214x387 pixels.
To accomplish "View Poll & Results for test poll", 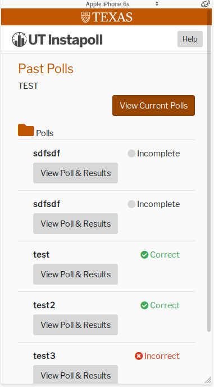I will pyautogui.click(x=75, y=274).
